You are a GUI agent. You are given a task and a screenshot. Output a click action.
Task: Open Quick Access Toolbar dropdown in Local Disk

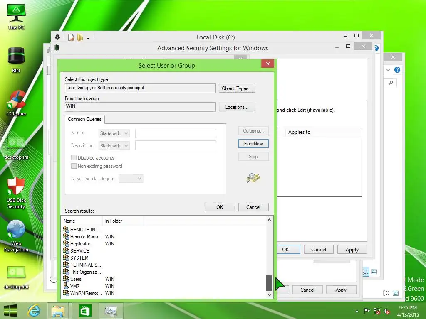[x=88, y=38]
